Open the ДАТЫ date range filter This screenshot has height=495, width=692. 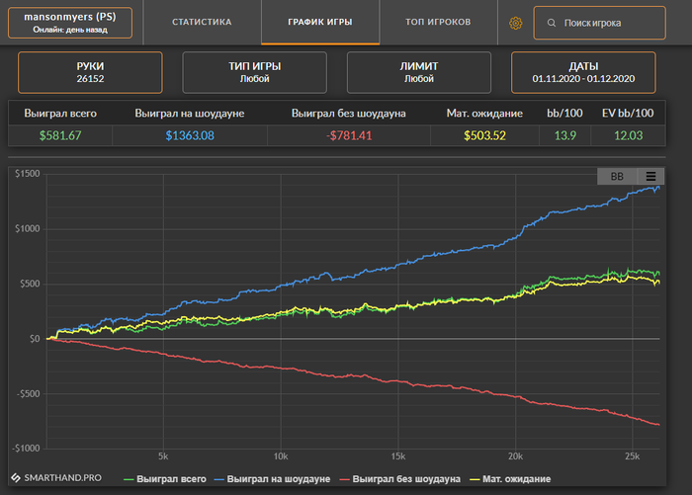(583, 72)
